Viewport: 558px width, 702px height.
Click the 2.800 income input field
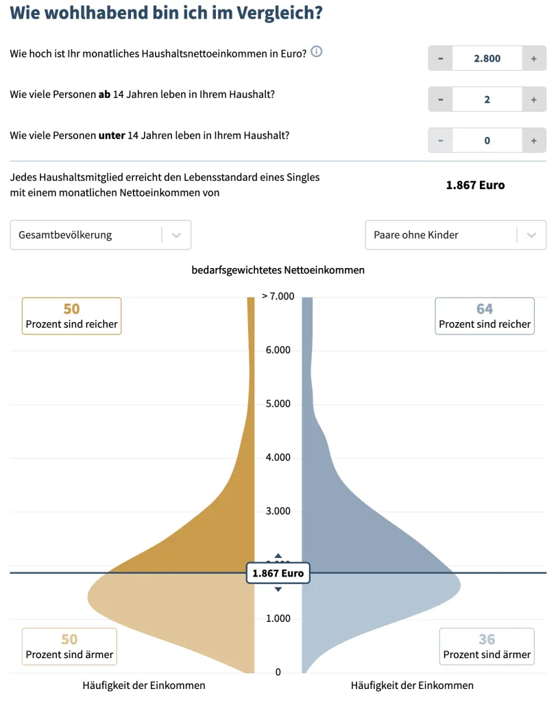[x=487, y=58]
